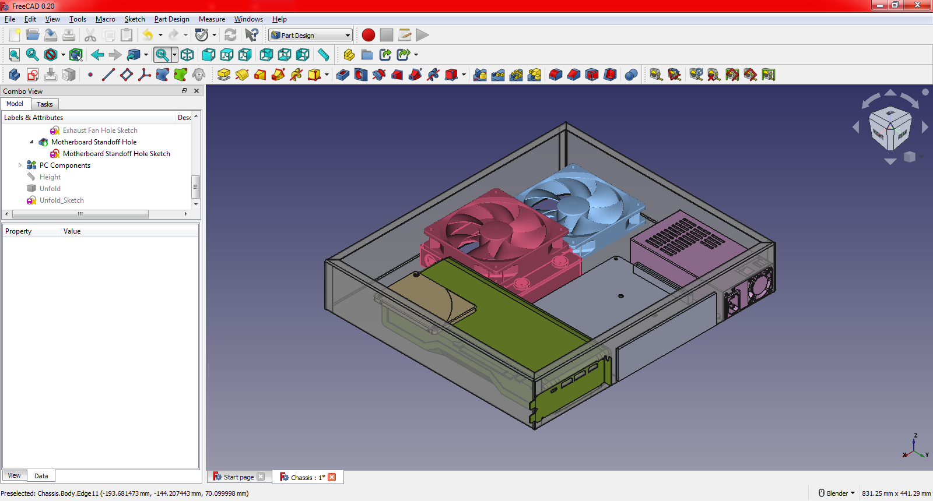Screen dimensions: 933x501
Task: Create a datum line
Action: [108, 75]
